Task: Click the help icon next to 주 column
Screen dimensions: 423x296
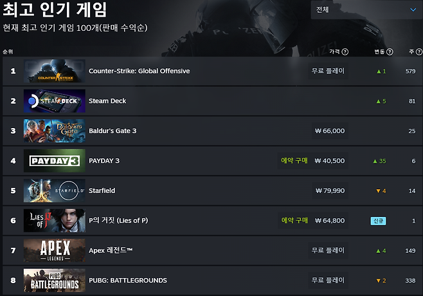Action: point(419,51)
